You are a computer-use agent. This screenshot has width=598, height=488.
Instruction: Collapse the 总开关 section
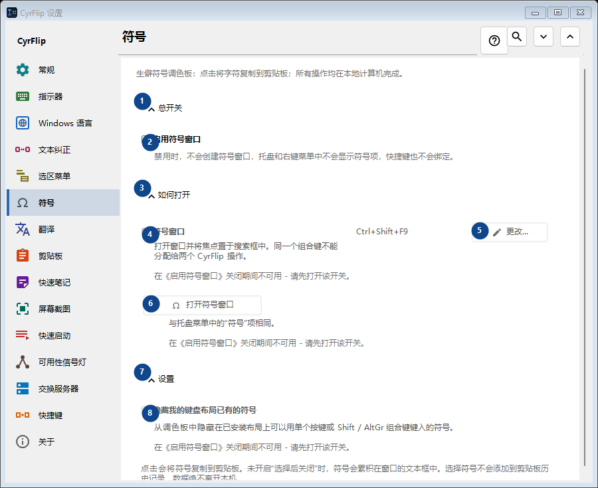[x=151, y=109]
